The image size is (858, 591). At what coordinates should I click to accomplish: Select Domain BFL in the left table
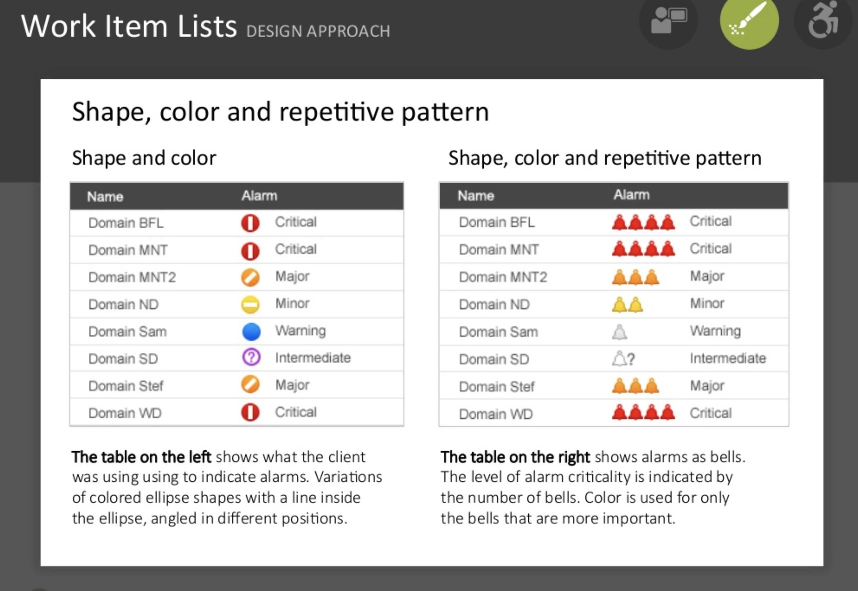(x=126, y=223)
